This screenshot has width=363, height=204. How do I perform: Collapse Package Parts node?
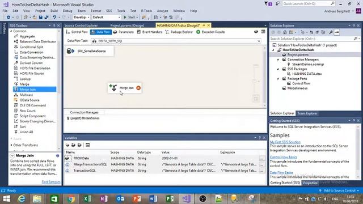(x=278, y=79)
